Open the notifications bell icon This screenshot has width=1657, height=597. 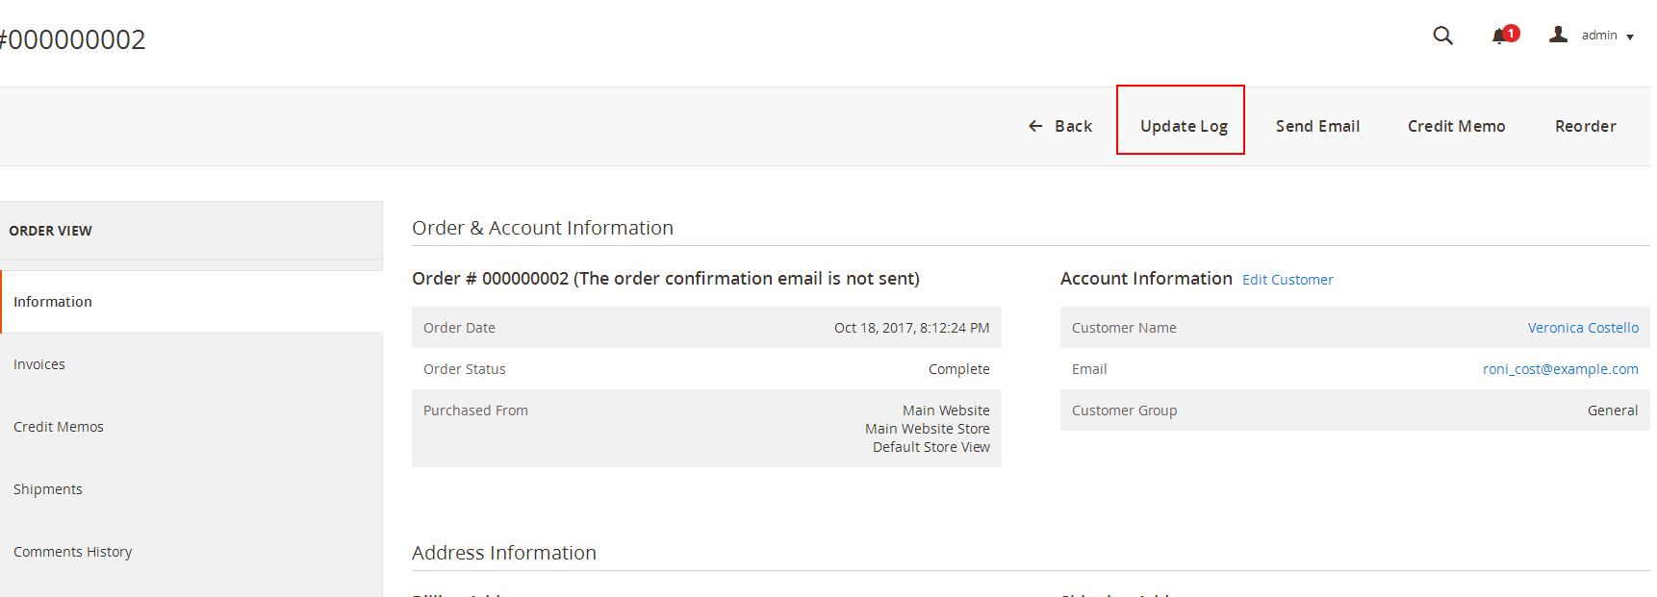[x=1498, y=37]
